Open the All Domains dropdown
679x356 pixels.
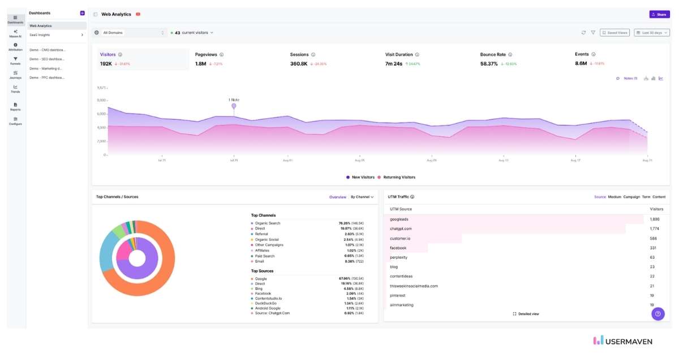point(130,33)
